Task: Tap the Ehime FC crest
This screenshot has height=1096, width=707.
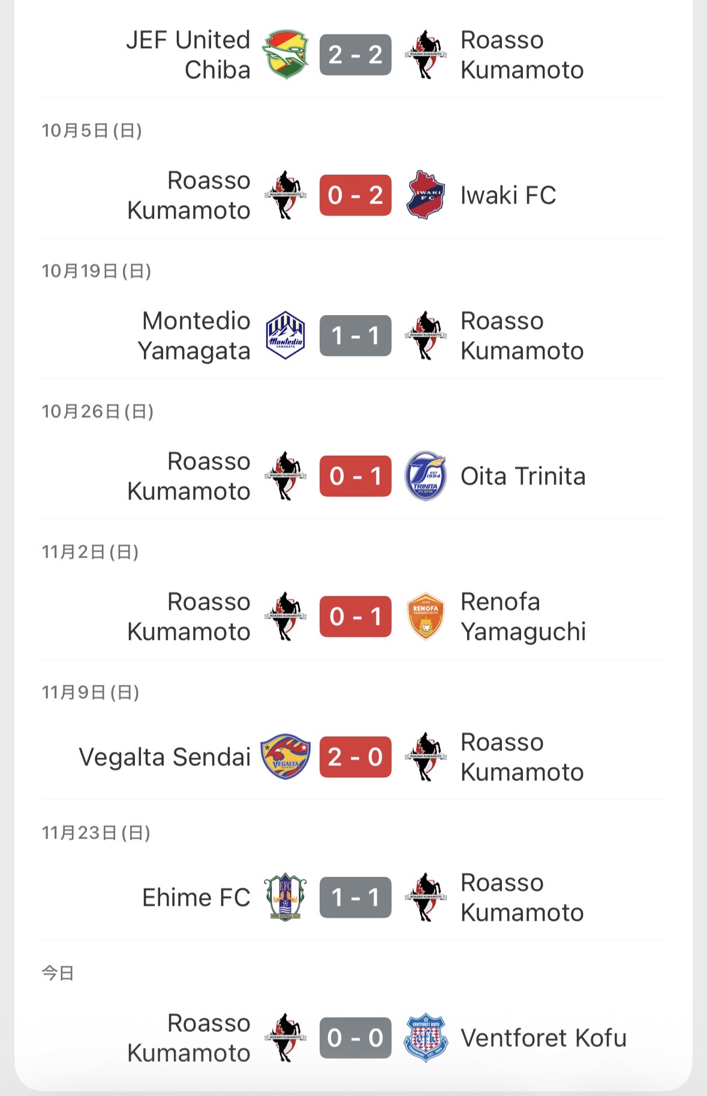Action: tap(285, 897)
